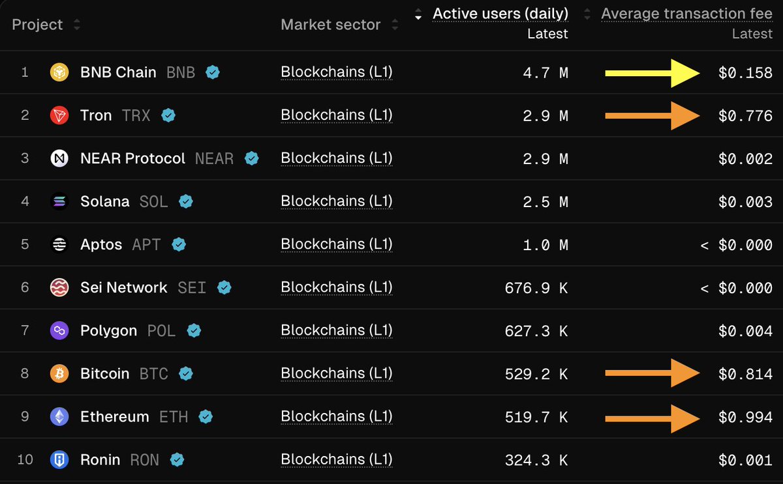The image size is (783, 484).
Task: Click the Bitcoin logo icon
Action: 59,373
